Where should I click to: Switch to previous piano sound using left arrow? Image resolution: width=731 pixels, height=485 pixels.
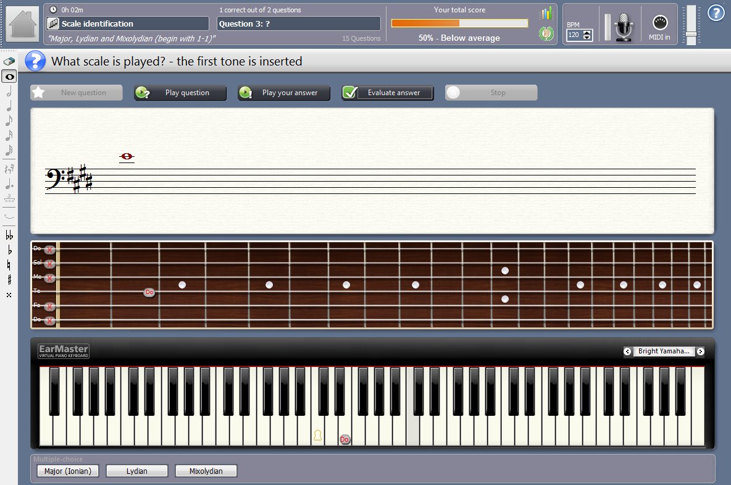click(627, 352)
